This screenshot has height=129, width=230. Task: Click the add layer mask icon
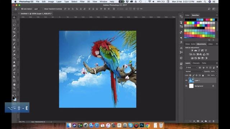(198, 121)
